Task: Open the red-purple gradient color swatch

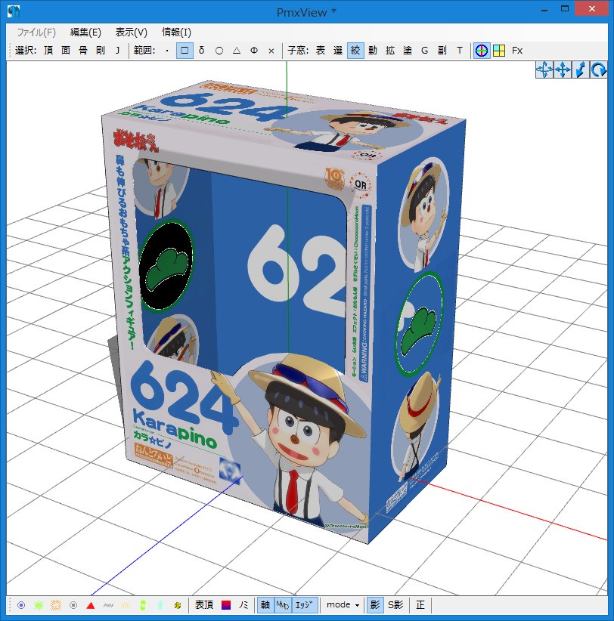Action: pos(226,605)
